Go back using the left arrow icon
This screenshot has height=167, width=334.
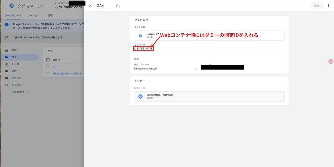pyautogui.click(x=3, y=6)
